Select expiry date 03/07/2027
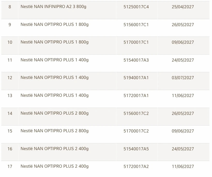212x177 pixels. (x=183, y=78)
